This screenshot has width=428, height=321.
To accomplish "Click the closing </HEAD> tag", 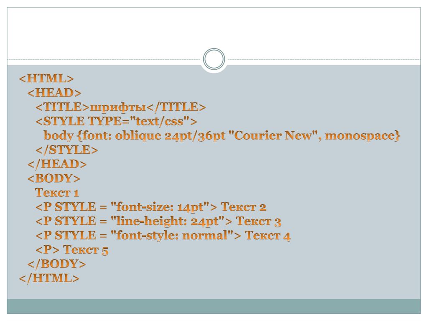I will point(57,164).
